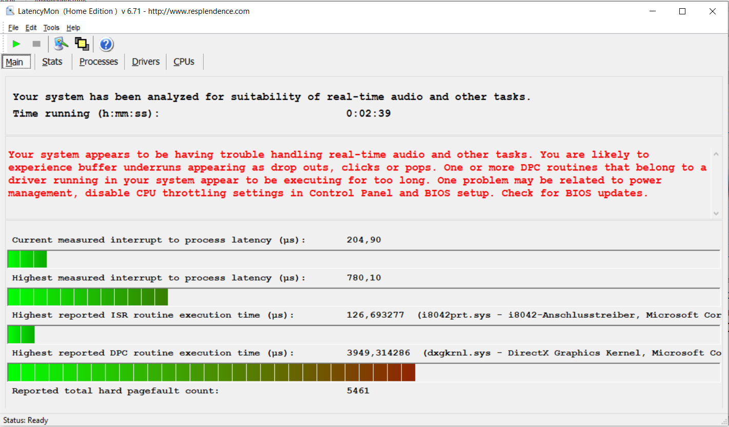Screen dimensions: 729x427
Task: Click the warning box scroll-down arrow
Action: pos(716,213)
